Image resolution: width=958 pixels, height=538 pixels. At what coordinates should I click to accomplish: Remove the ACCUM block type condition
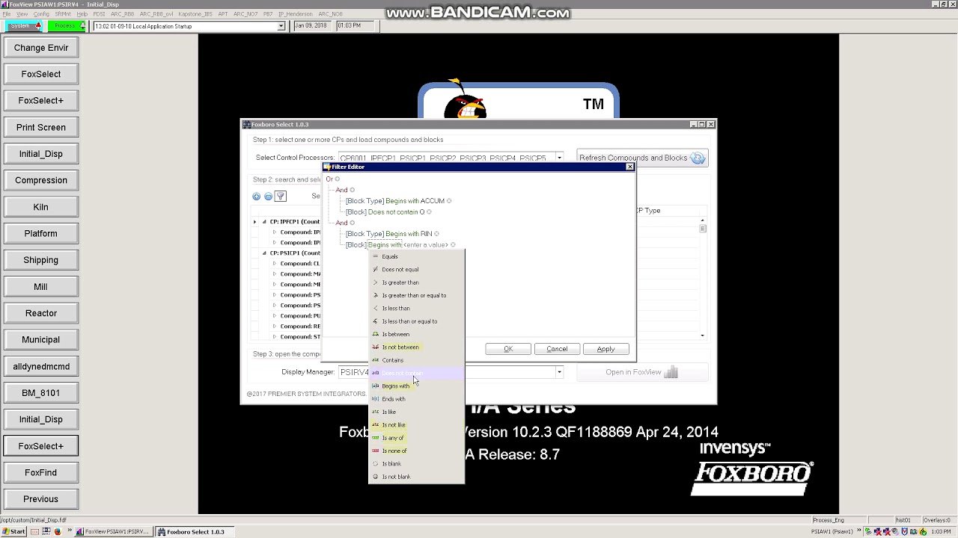(449, 201)
